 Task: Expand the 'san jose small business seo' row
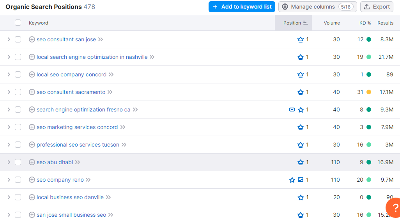[9, 215]
